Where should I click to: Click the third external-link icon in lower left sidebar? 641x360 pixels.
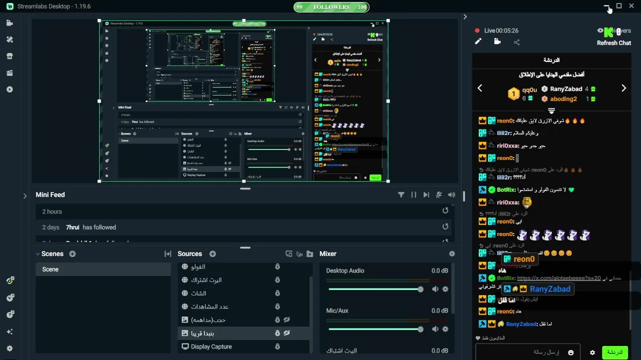pos(10,314)
